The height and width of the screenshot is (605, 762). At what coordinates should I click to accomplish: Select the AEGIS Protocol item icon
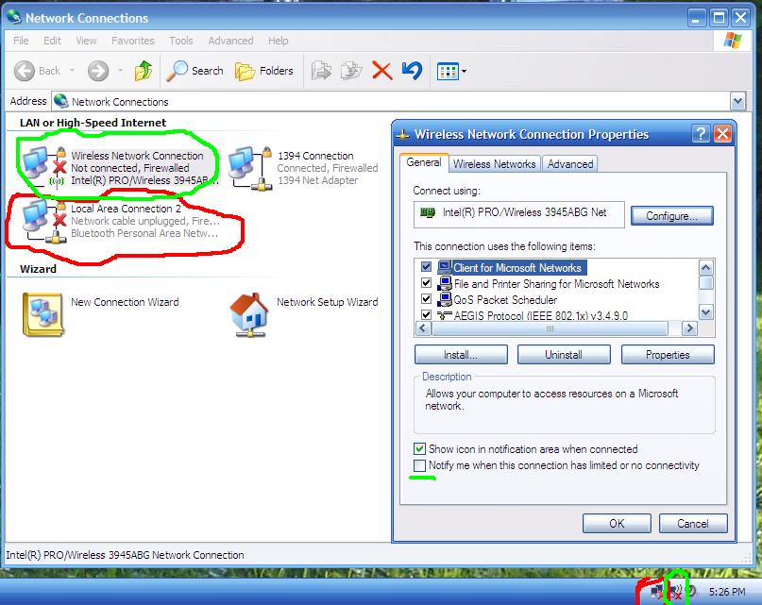pyautogui.click(x=444, y=315)
